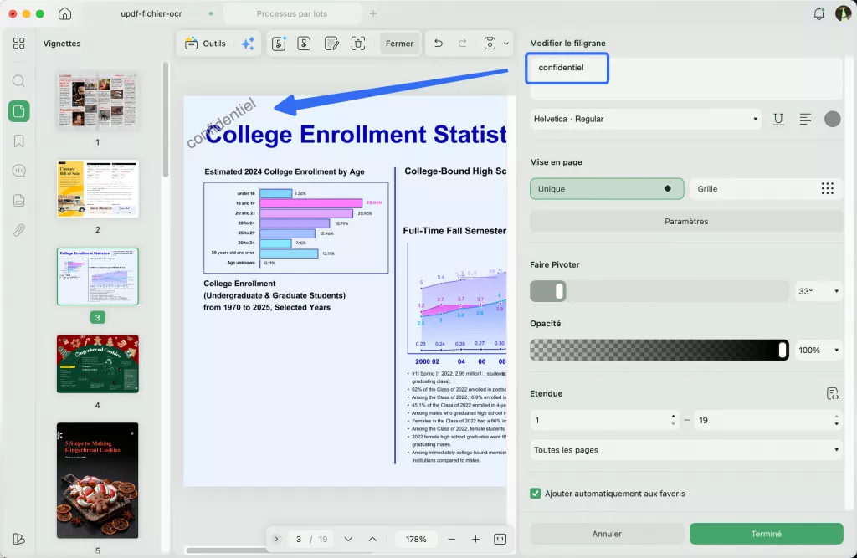This screenshot has width=857, height=558.
Task: Select the Unique layout option
Action: (x=607, y=188)
